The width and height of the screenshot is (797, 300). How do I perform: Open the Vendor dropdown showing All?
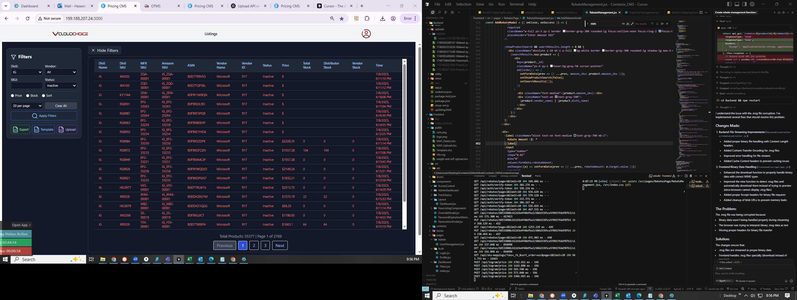pyautogui.click(x=61, y=72)
